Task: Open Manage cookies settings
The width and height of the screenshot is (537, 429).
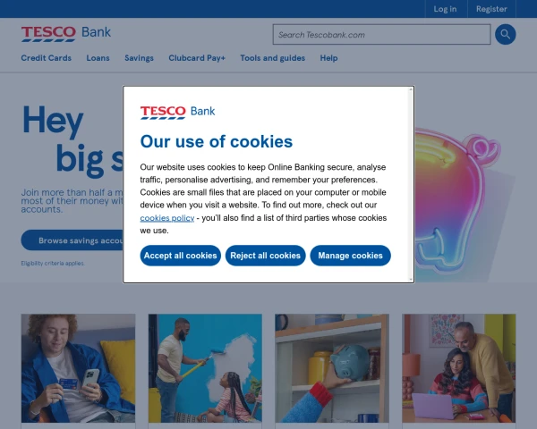Action: 350,256
